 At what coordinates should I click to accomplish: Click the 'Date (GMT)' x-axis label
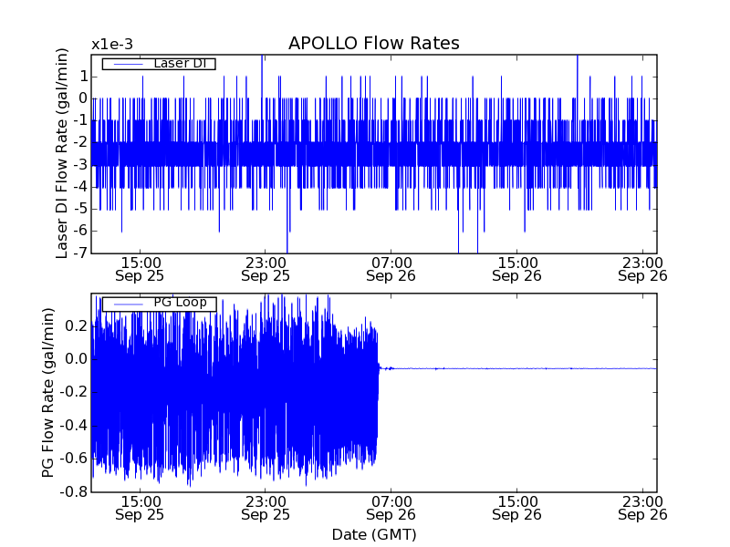pos(374,534)
